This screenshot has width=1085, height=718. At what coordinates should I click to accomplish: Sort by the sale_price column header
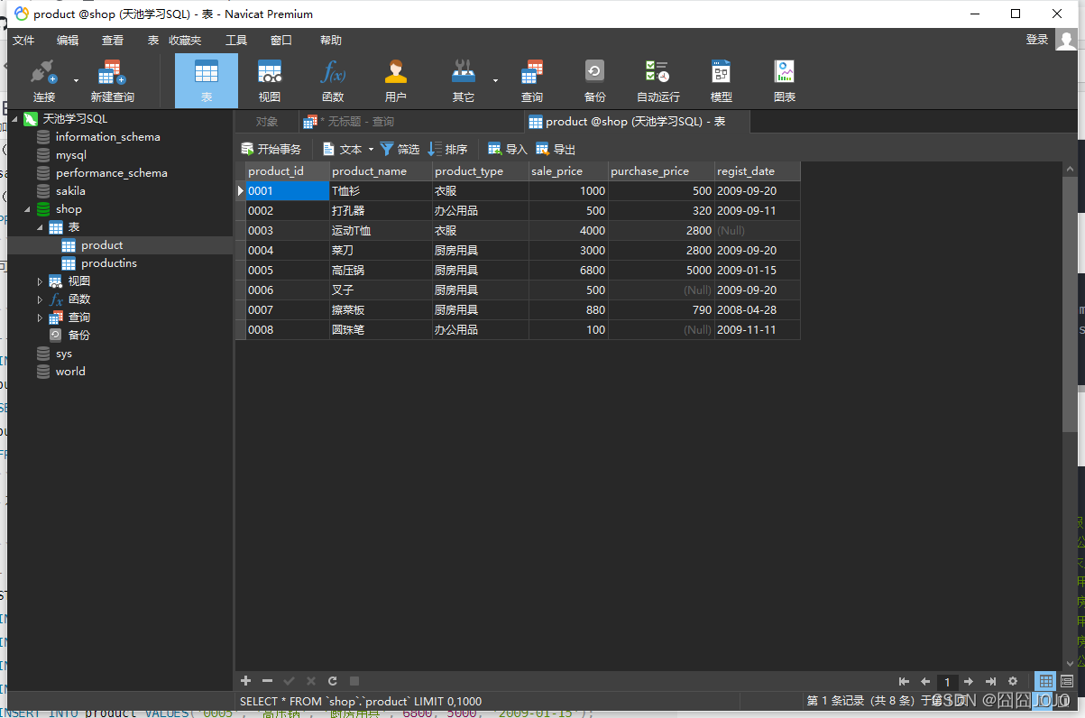[x=568, y=171]
